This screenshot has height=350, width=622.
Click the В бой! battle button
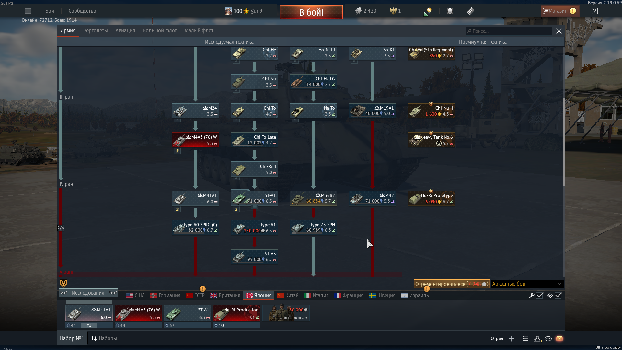pos(311,12)
